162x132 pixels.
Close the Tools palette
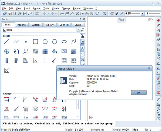84,19
